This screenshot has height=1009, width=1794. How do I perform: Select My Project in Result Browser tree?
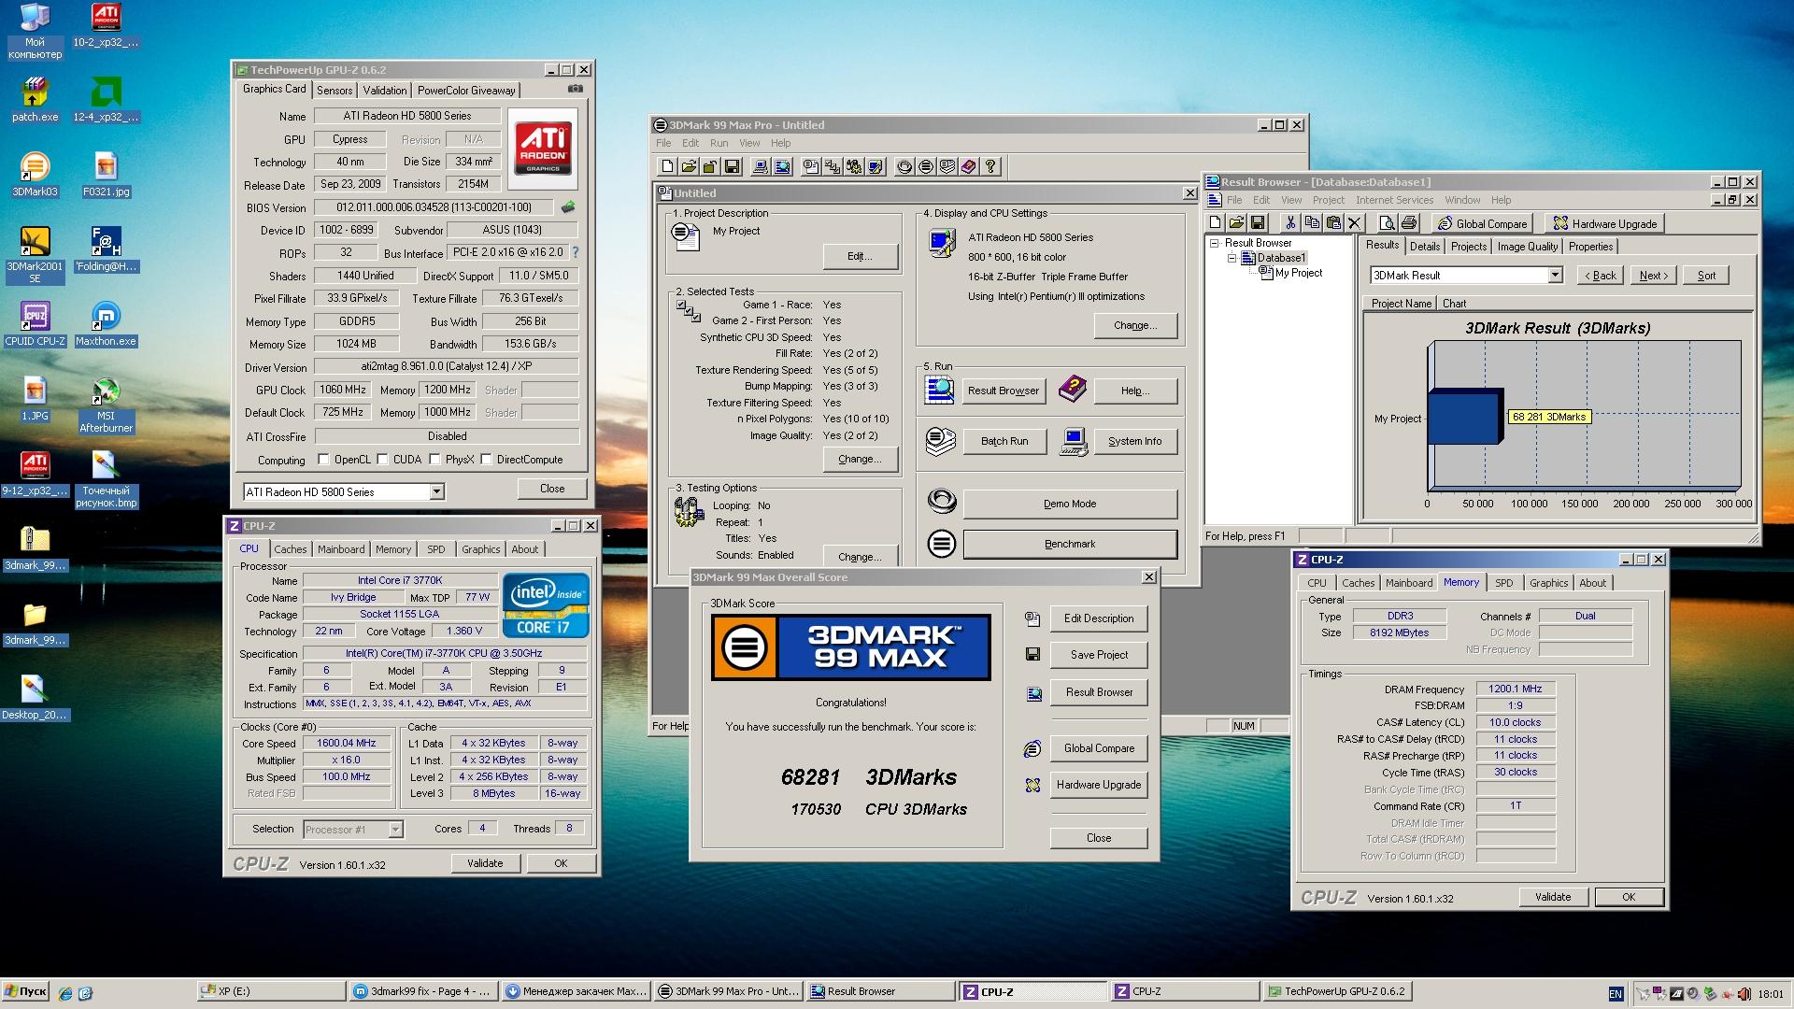1299,273
